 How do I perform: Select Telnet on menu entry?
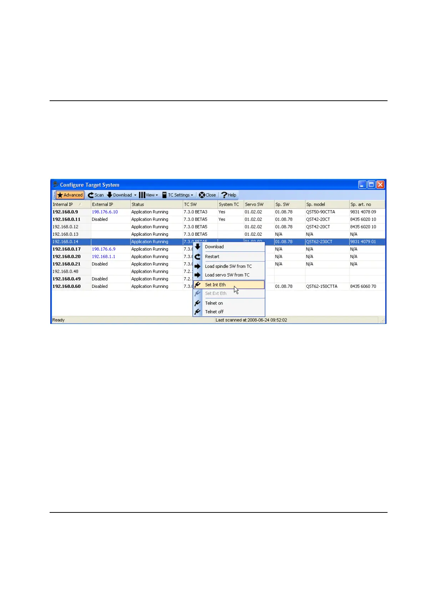[x=229, y=303]
